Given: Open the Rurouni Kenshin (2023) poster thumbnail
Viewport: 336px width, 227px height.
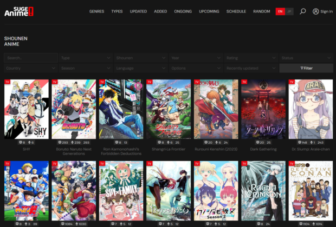Looking at the screenshot, I should pyautogui.click(x=216, y=109).
